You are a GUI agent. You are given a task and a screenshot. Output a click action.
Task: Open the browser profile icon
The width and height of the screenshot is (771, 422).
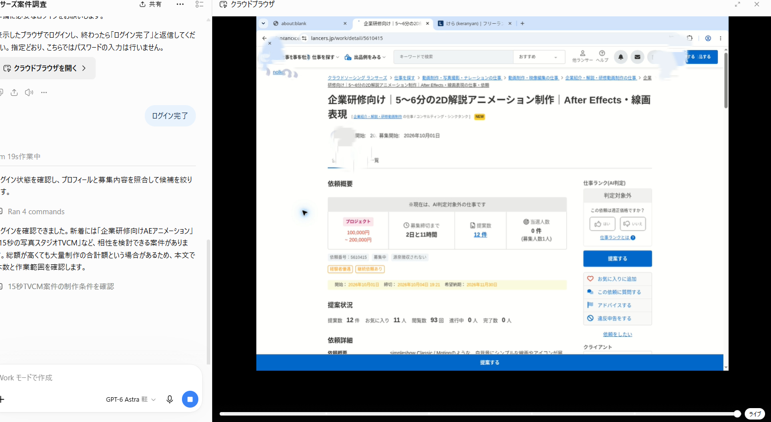(708, 38)
